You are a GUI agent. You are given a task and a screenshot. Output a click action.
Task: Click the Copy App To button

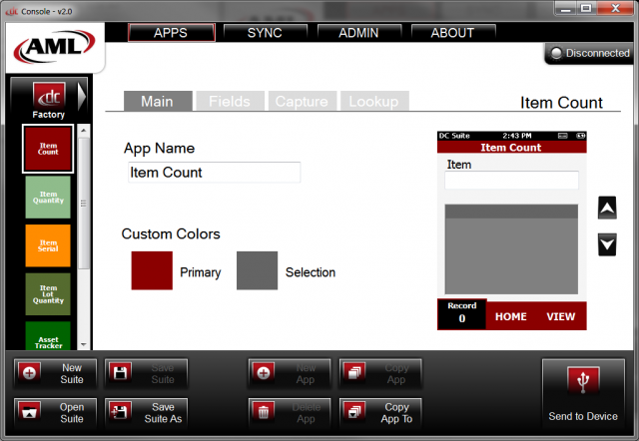point(380,413)
